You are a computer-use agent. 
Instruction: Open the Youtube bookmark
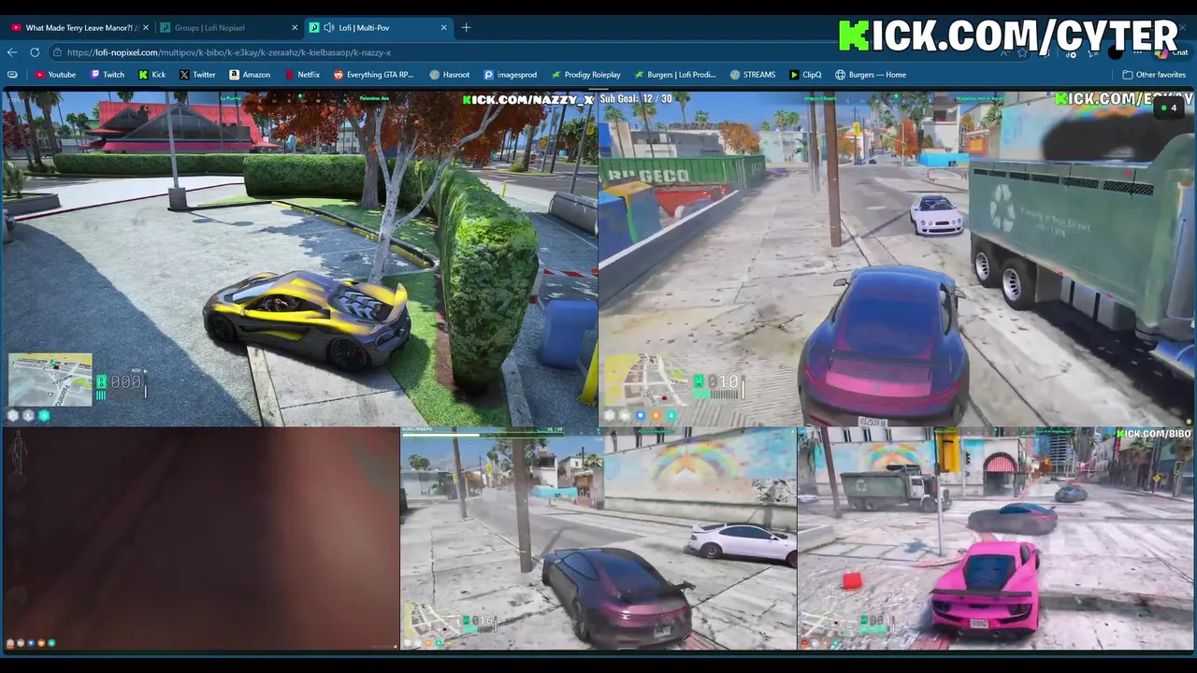pyautogui.click(x=55, y=75)
